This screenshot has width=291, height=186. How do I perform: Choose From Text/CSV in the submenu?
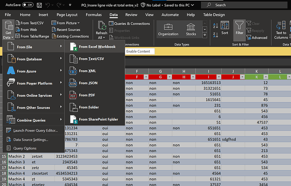[x=94, y=59]
